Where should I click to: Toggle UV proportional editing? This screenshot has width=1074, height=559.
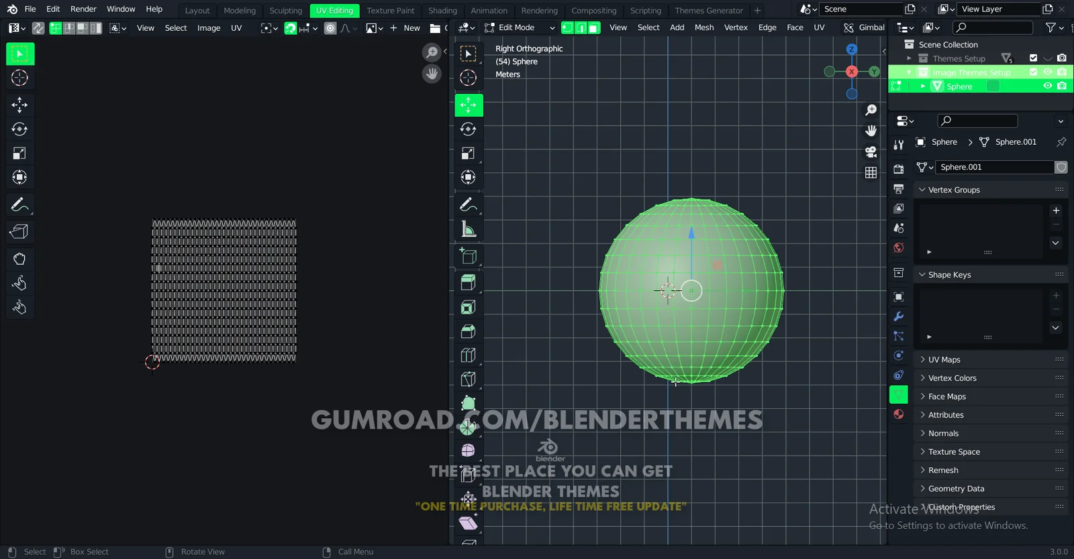(x=330, y=28)
